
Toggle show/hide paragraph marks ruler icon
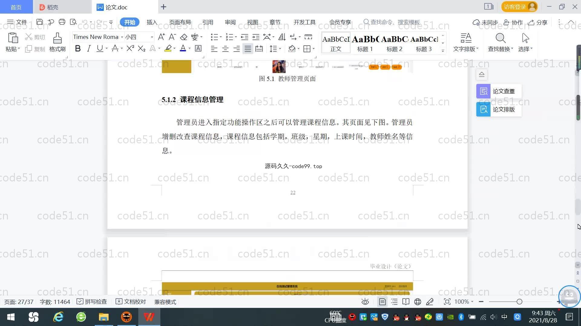coord(308,37)
